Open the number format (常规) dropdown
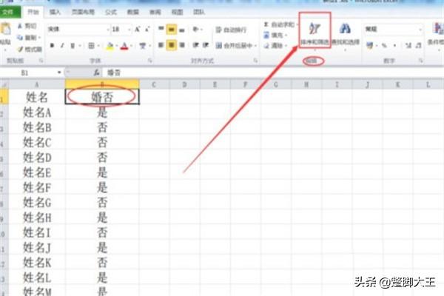The height and width of the screenshot is (296, 444). 420,29
